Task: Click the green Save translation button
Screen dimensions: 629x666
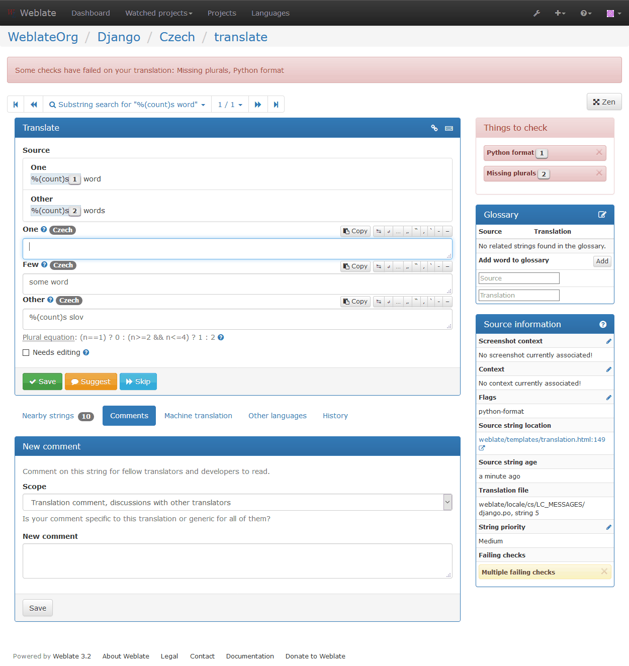Action: pyautogui.click(x=42, y=382)
